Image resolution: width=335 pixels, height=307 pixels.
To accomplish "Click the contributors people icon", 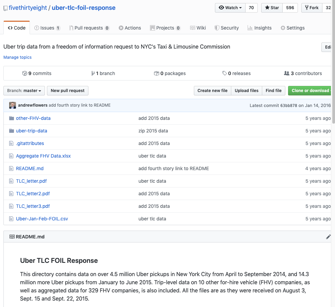I will coord(286,73).
